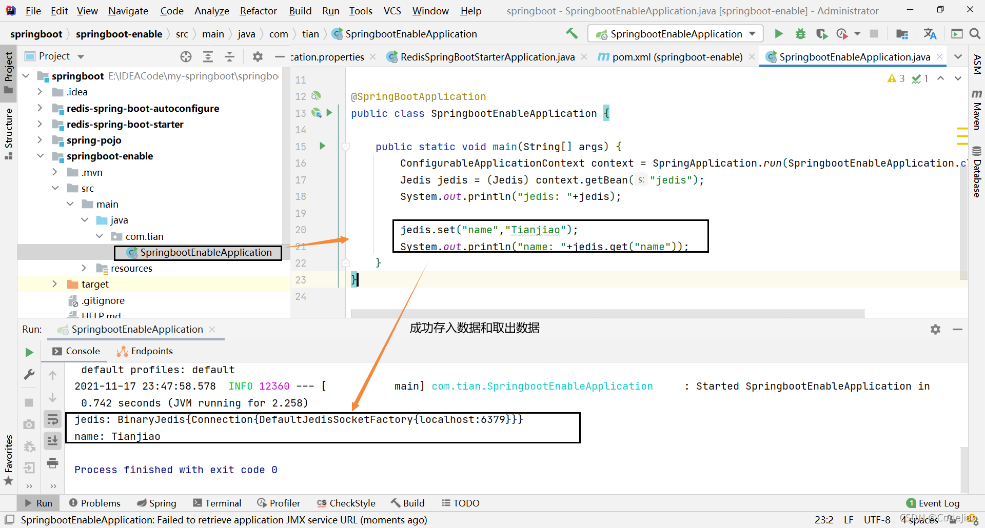Expand the target folder
This screenshot has height=528, width=985.
55,284
